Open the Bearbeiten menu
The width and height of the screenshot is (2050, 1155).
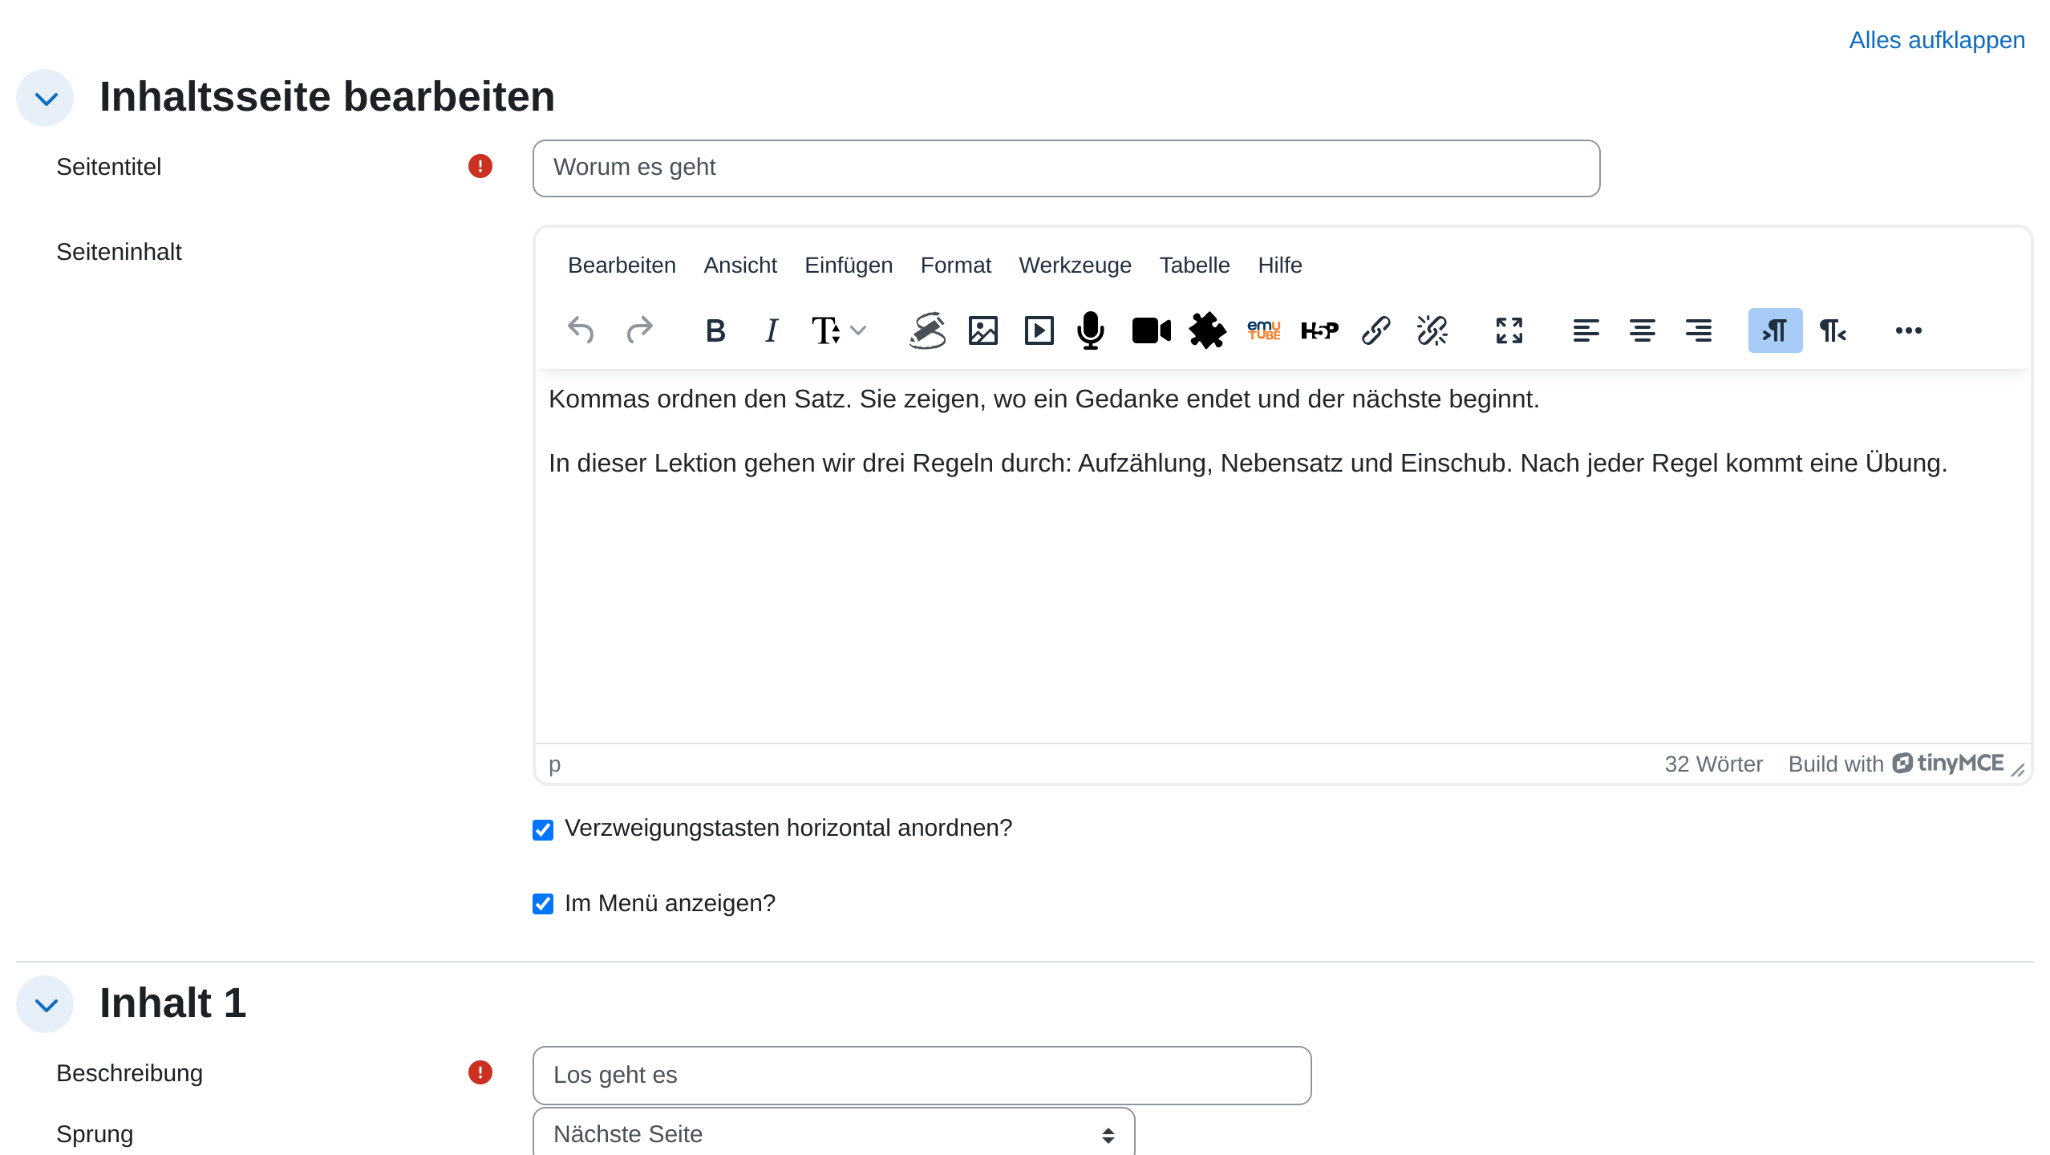[x=622, y=265]
